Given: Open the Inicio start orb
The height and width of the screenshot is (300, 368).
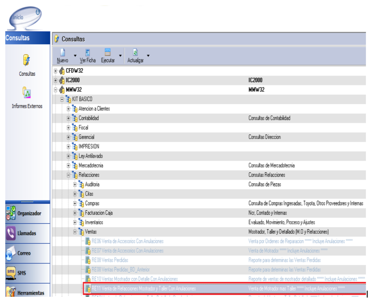Looking at the screenshot, I should 25,18.
